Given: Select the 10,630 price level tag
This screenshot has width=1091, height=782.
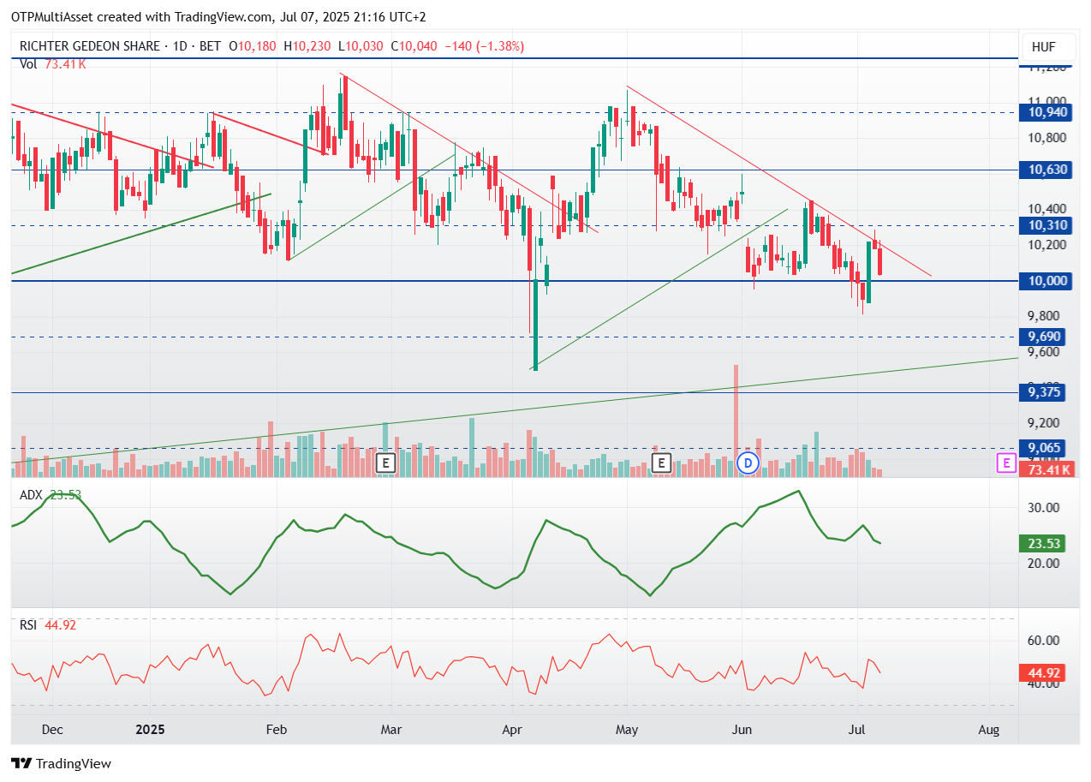Looking at the screenshot, I should coord(1046,170).
